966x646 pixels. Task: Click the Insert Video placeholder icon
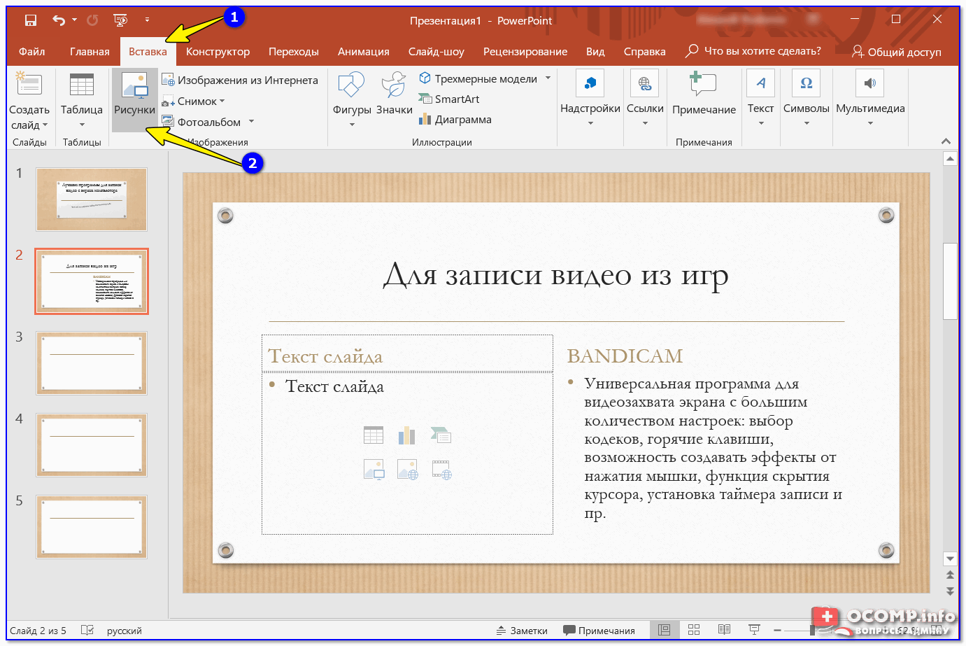click(x=441, y=470)
